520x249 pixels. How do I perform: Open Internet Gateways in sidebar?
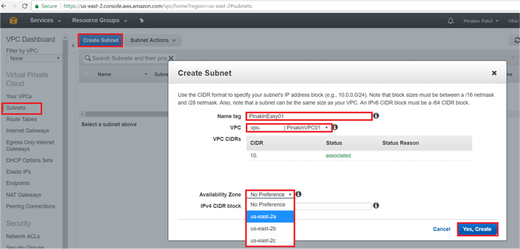point(28,131)
